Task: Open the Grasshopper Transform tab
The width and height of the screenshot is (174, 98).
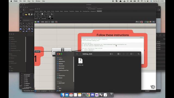Action: pyautogui.click(x=72, y=11)
